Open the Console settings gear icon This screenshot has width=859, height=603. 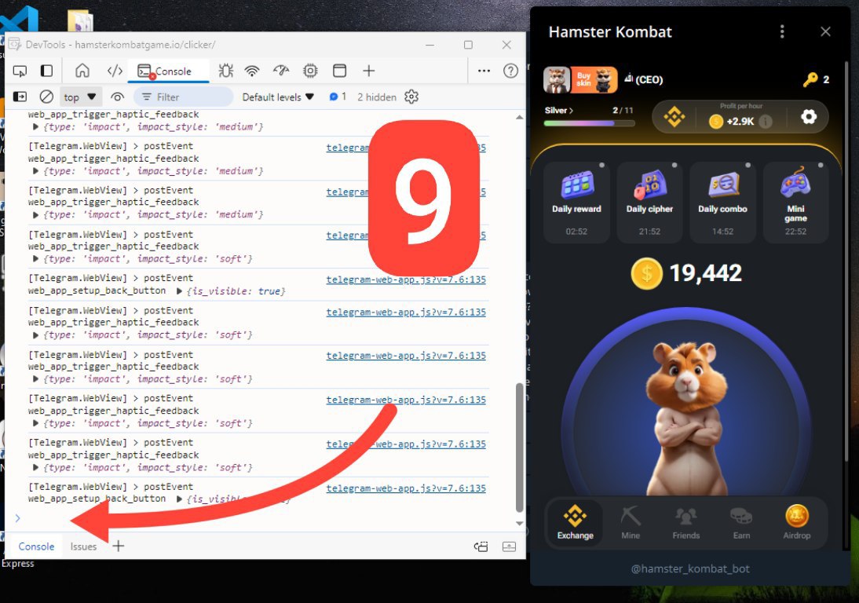(x=411, y=97)
